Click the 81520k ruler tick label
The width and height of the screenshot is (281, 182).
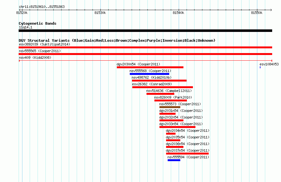[x=22, y=13]
